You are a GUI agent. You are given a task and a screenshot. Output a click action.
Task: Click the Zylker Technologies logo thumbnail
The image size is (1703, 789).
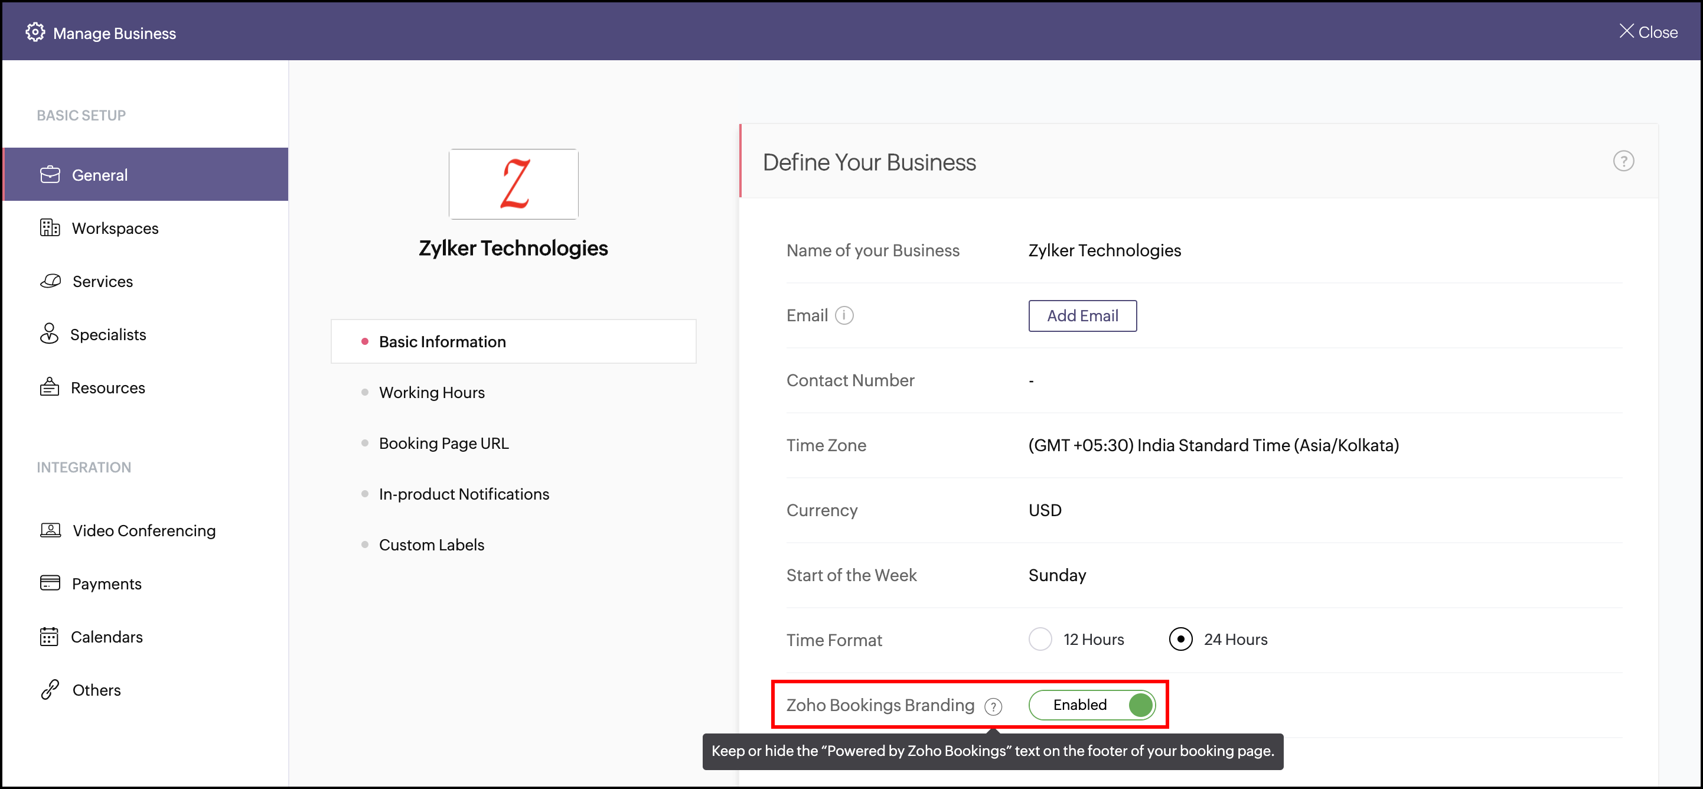(x=513, y=184)
